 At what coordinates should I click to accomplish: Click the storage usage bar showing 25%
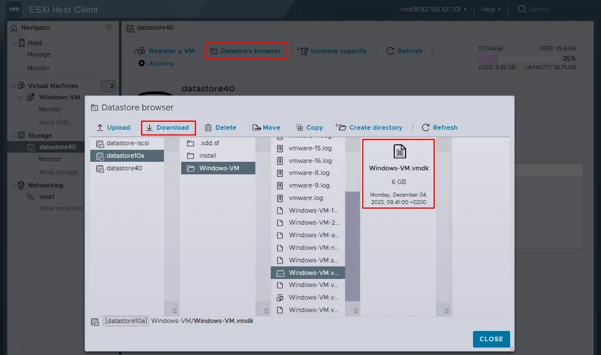point(518,58)
